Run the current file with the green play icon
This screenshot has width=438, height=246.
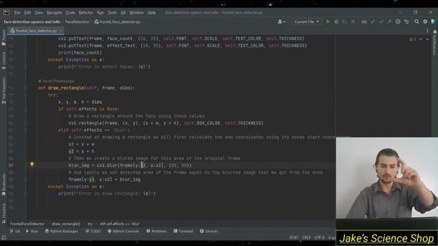point(328,22)
